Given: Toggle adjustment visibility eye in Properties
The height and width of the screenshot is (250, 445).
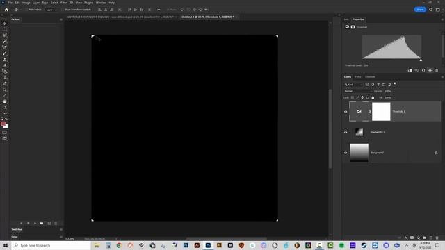Looking at the screenshot, I should (430, 70).
